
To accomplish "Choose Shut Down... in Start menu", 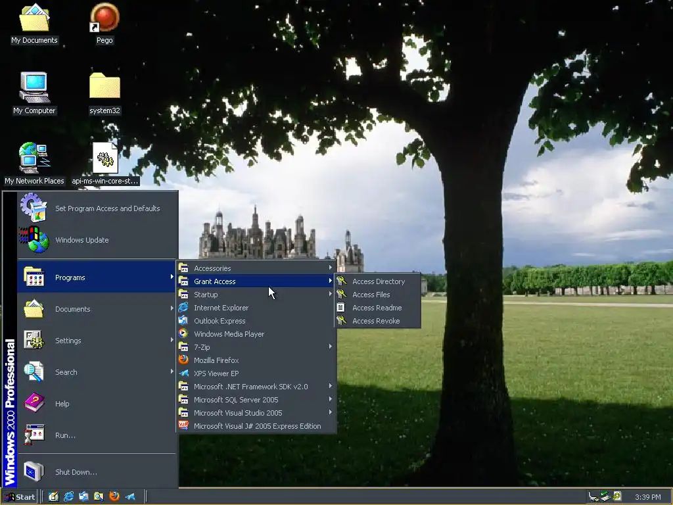I will click(97, 472).
